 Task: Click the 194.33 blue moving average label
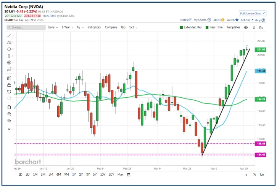point(261,71)
